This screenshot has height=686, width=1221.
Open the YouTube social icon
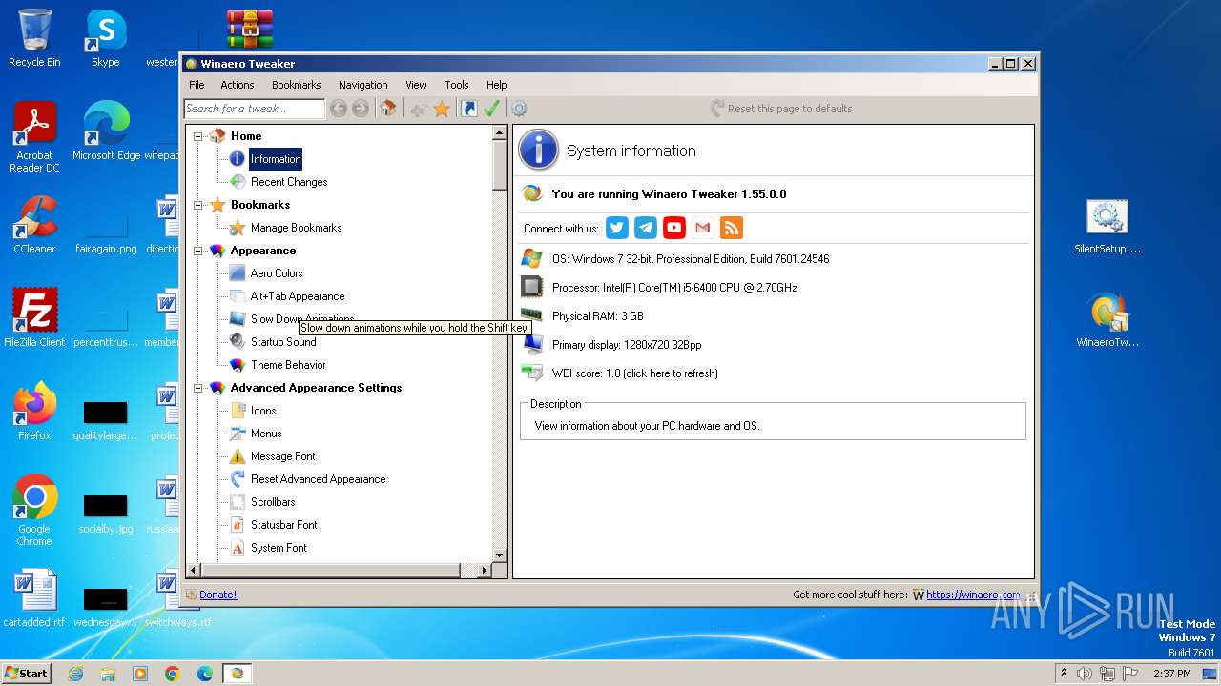674,228
